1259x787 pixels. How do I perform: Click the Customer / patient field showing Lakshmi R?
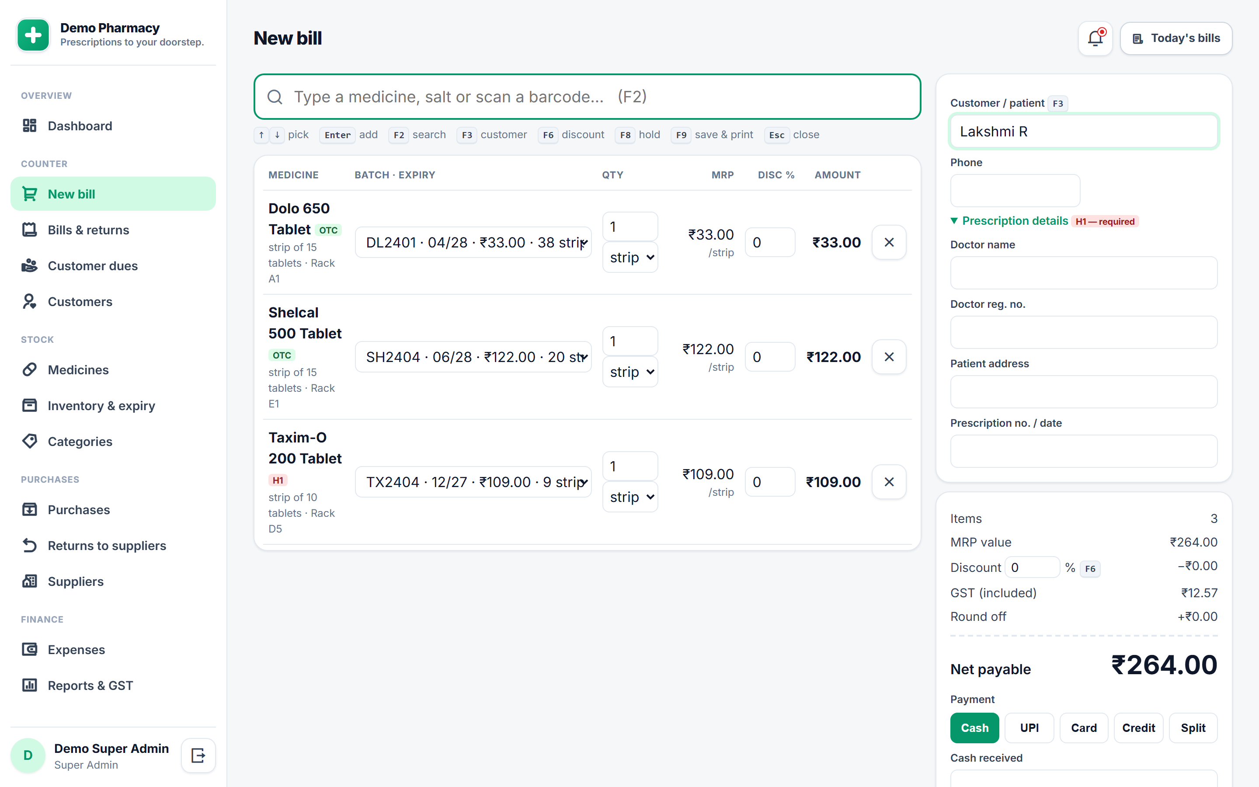[1084, 131]
